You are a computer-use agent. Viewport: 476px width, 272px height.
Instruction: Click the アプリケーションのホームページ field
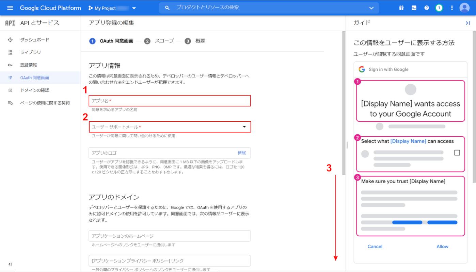click(x=170, y=236)
